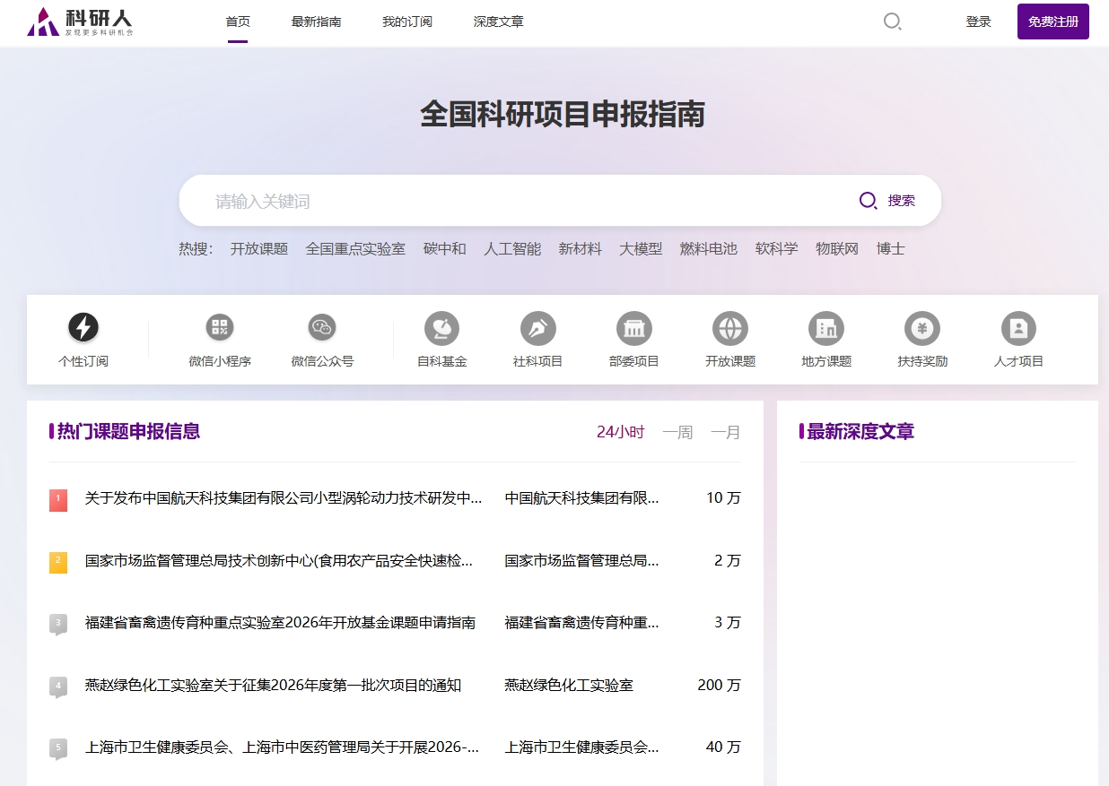Open the magnifier search icon in top bar
Screen dimensions: 1109x786
pyautogui.click(x=892, y=22)
